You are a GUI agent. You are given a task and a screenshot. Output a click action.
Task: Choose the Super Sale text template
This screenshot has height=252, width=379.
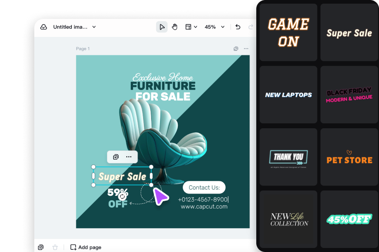click(x=349, y=32)
